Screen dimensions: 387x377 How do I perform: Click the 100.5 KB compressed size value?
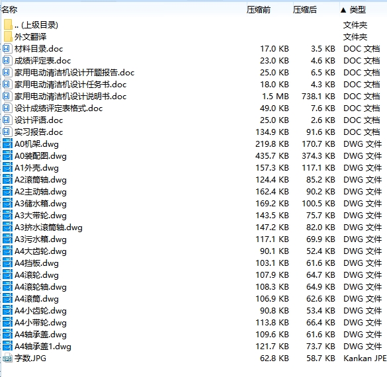pyautogui.click(x=318, y=203)
